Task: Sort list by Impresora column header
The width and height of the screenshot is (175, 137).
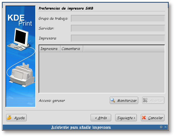Action: [49, 49]
